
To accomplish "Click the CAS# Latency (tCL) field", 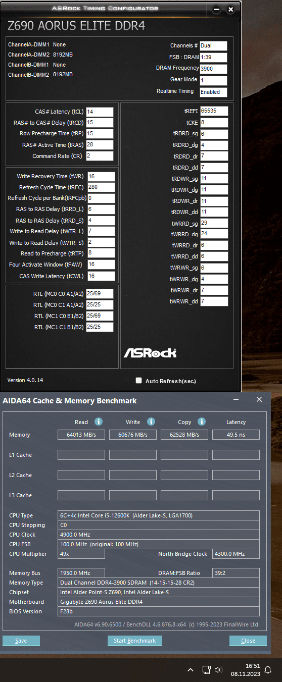I will point(100,112).
